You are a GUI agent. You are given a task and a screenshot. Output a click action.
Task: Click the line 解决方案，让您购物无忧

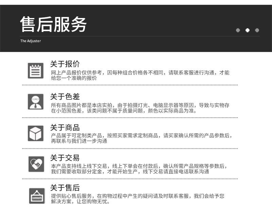point(80,202)
